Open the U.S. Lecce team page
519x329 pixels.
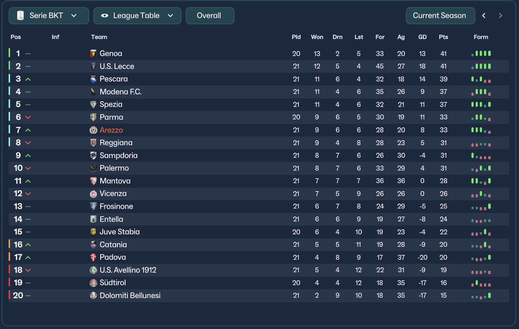coord(117,66)
